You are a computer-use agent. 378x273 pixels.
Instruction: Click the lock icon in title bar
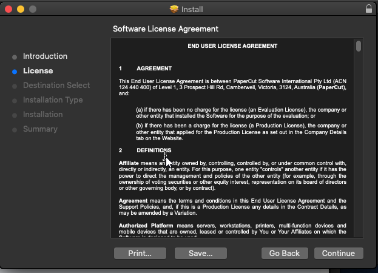(369, 9)
